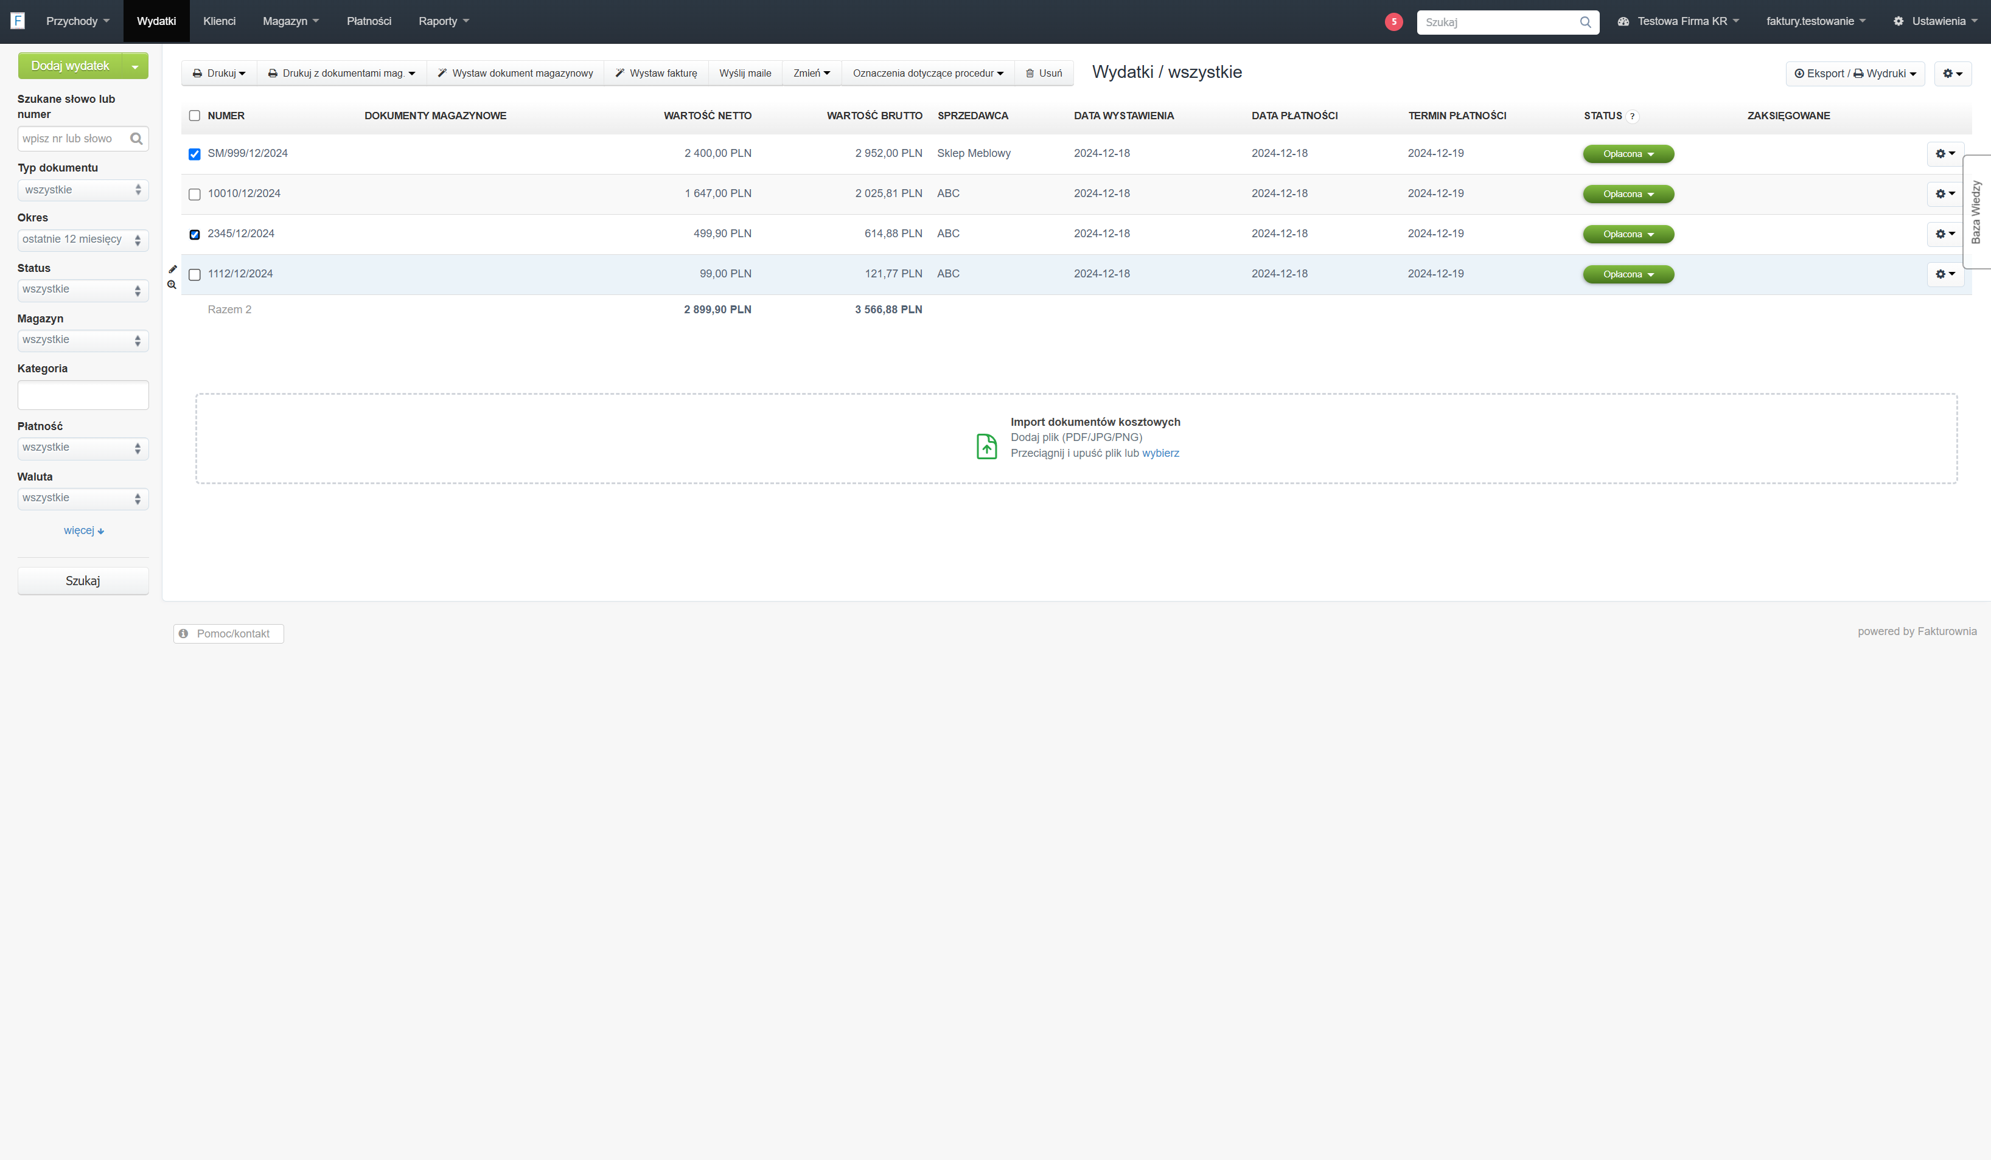Check the 1112/12/2024 row checkbox
This screenshot has height=1160, width=1991.
click(x=194, y=275)
